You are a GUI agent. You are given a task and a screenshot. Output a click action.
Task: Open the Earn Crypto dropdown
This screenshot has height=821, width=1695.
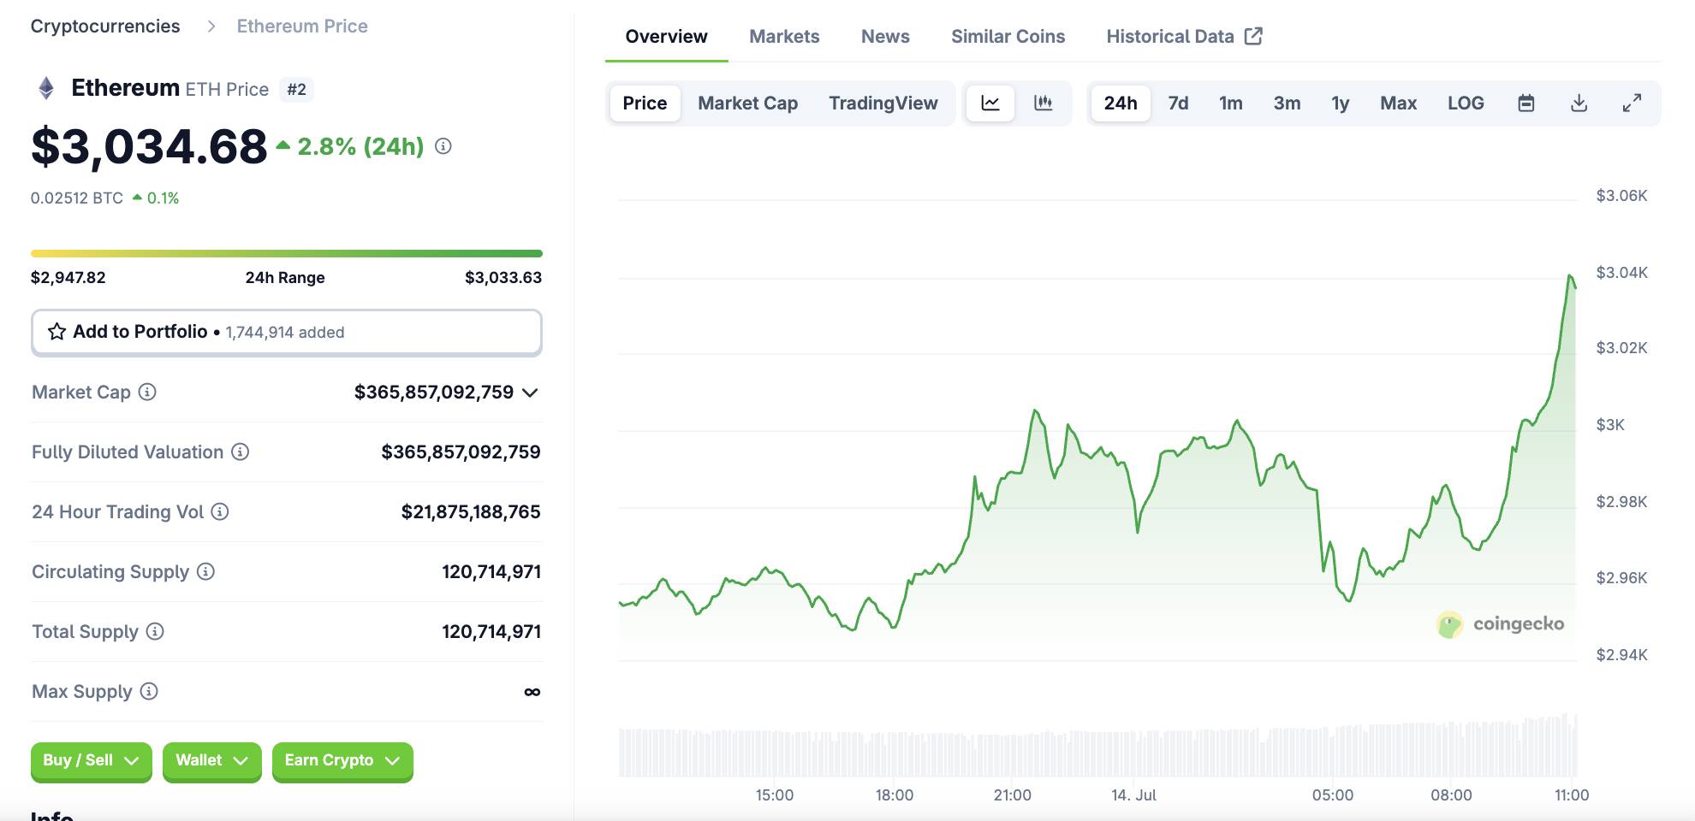(x=342, y=760)
